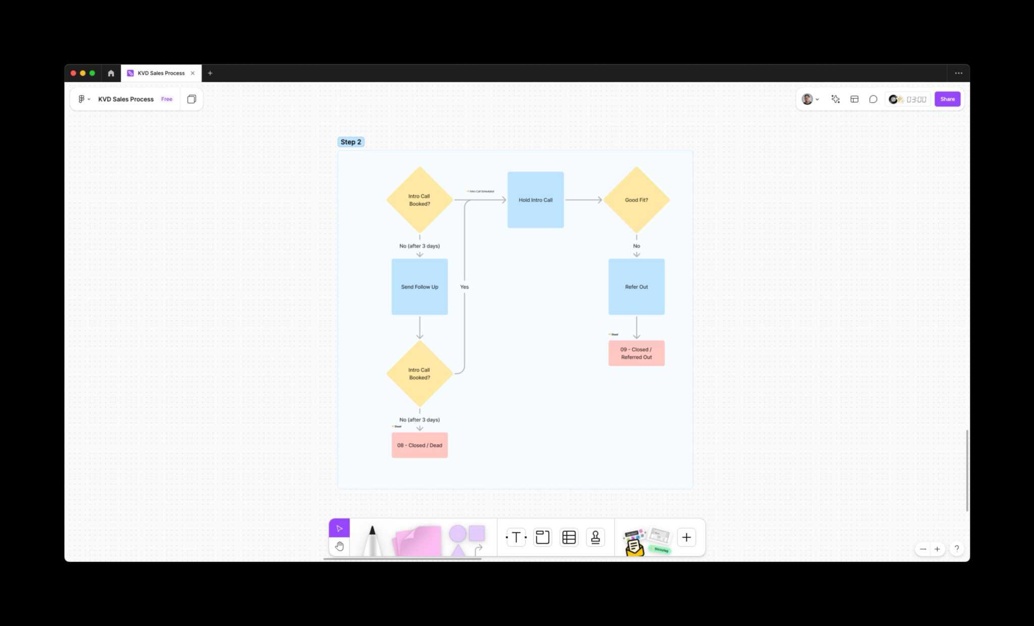The image size is (1034, 626).
Task: Click the Share button
Action: 947,99
